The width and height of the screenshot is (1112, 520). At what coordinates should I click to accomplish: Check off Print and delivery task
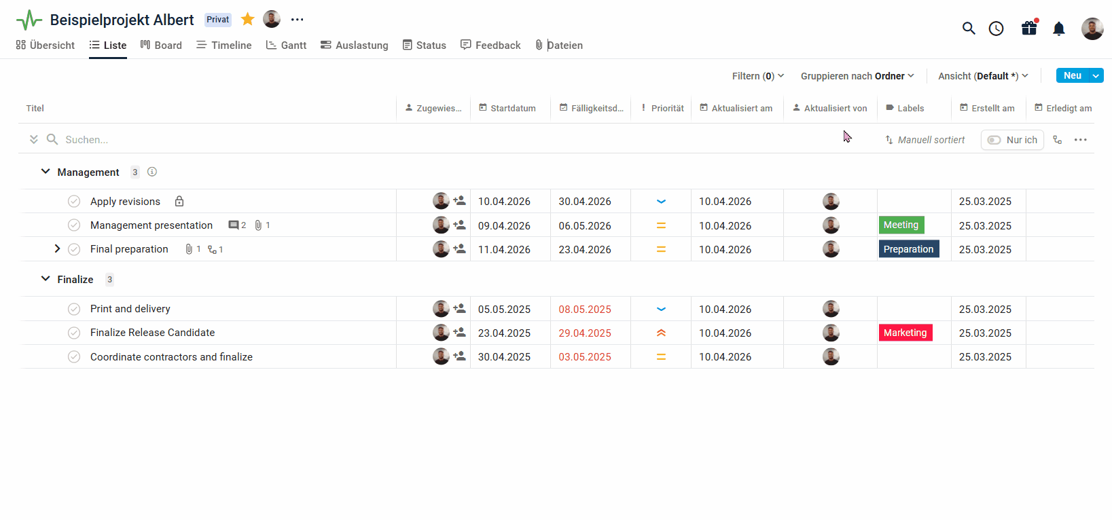[74, 309]
